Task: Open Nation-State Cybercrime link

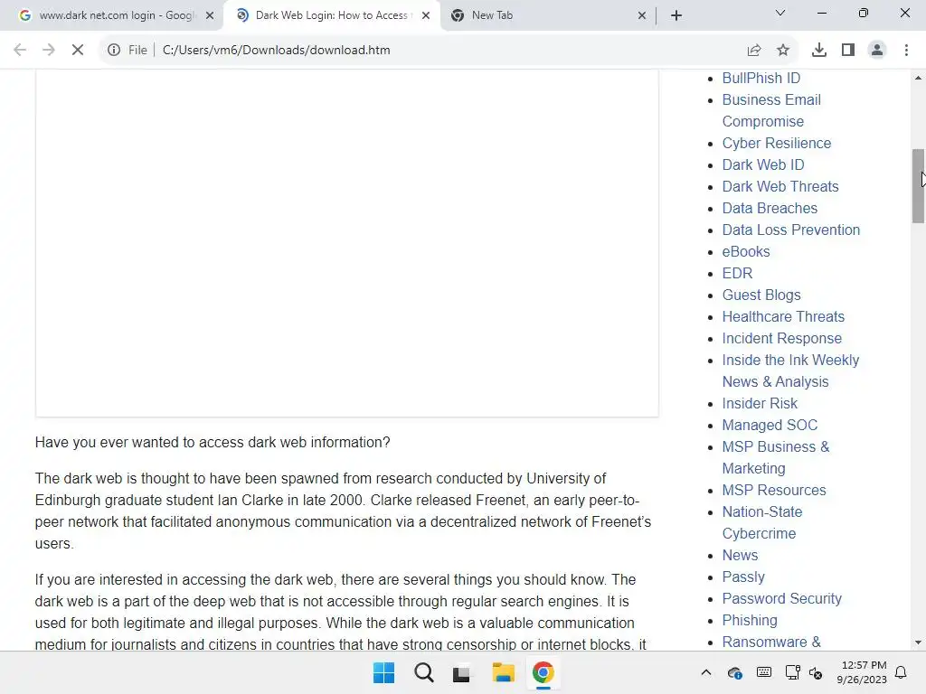Action: tap(761, 522)
